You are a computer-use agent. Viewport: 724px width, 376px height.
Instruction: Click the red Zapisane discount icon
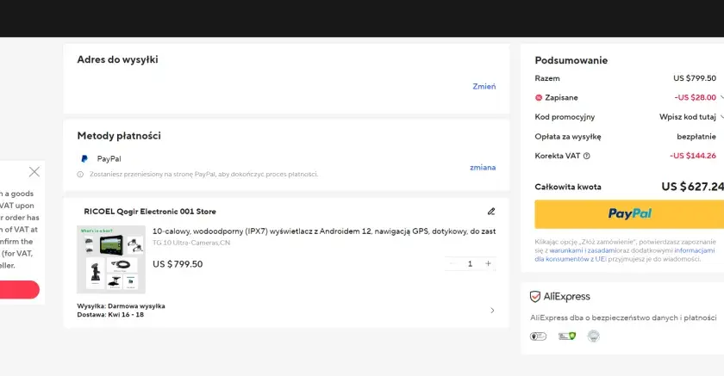click(539, 98)
